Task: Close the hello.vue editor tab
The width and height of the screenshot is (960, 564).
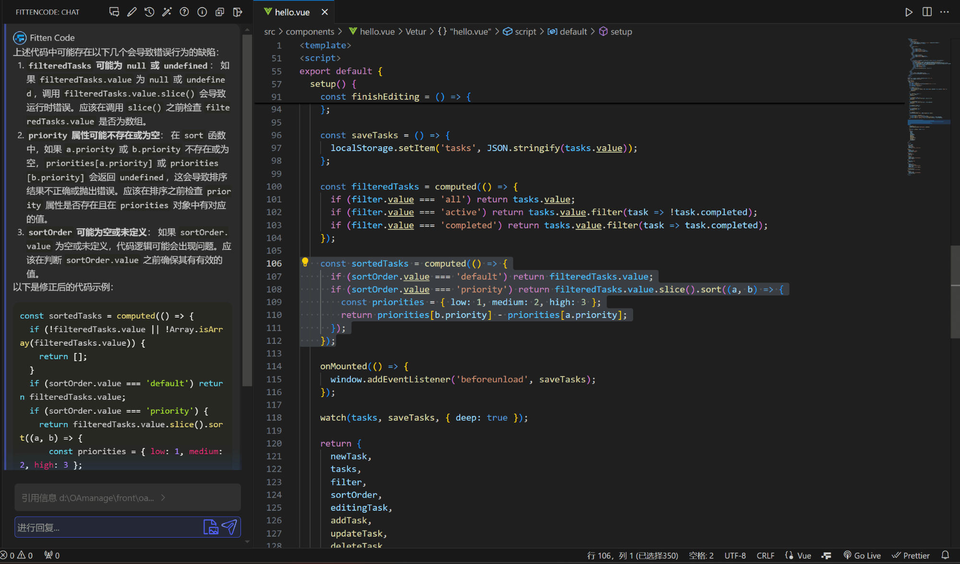Action: [x=325, y=12]
